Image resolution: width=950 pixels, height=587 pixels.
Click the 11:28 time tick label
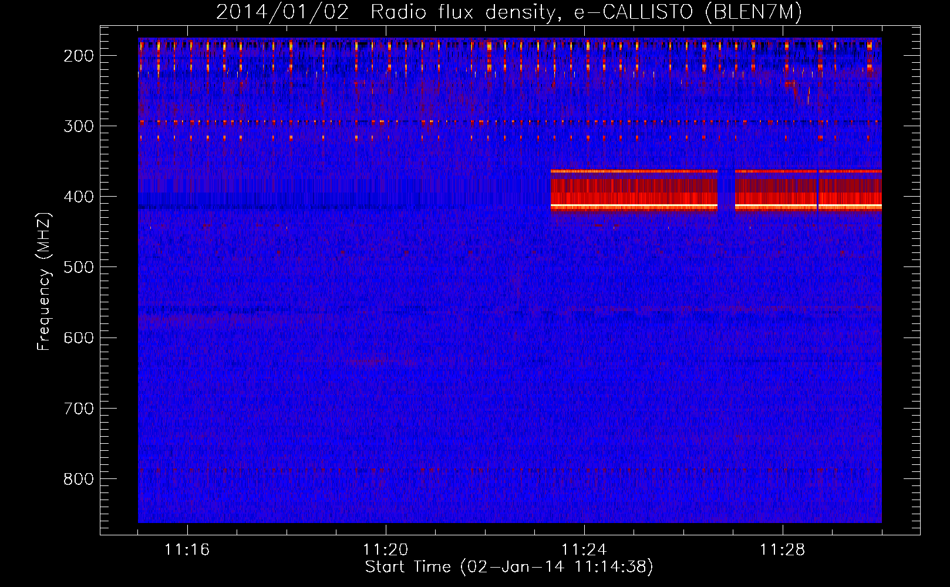[783, 550]
